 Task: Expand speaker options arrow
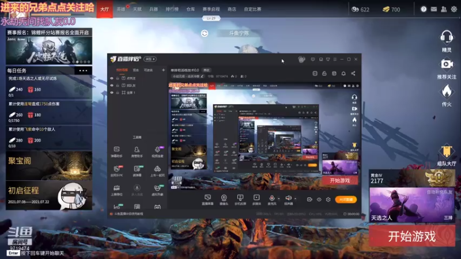(x=295, y=199)
